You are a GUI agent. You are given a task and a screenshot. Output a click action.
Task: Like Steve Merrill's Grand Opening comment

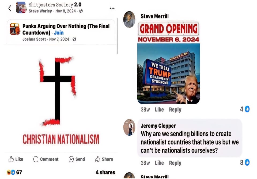pos(159,109)
